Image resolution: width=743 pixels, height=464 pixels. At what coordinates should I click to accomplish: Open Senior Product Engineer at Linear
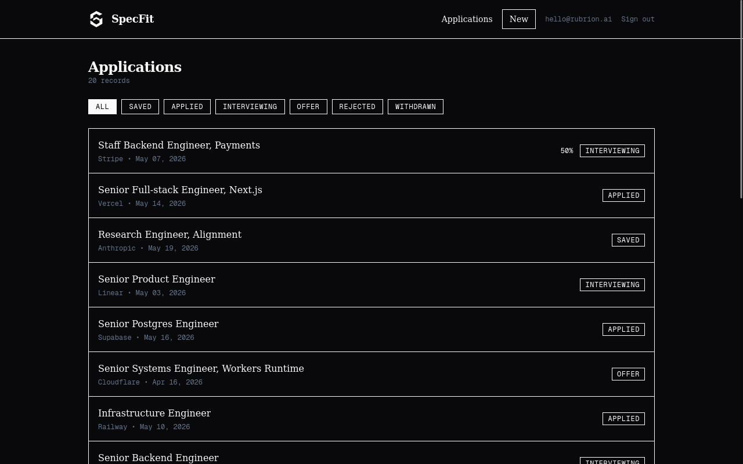click(371, 285)
